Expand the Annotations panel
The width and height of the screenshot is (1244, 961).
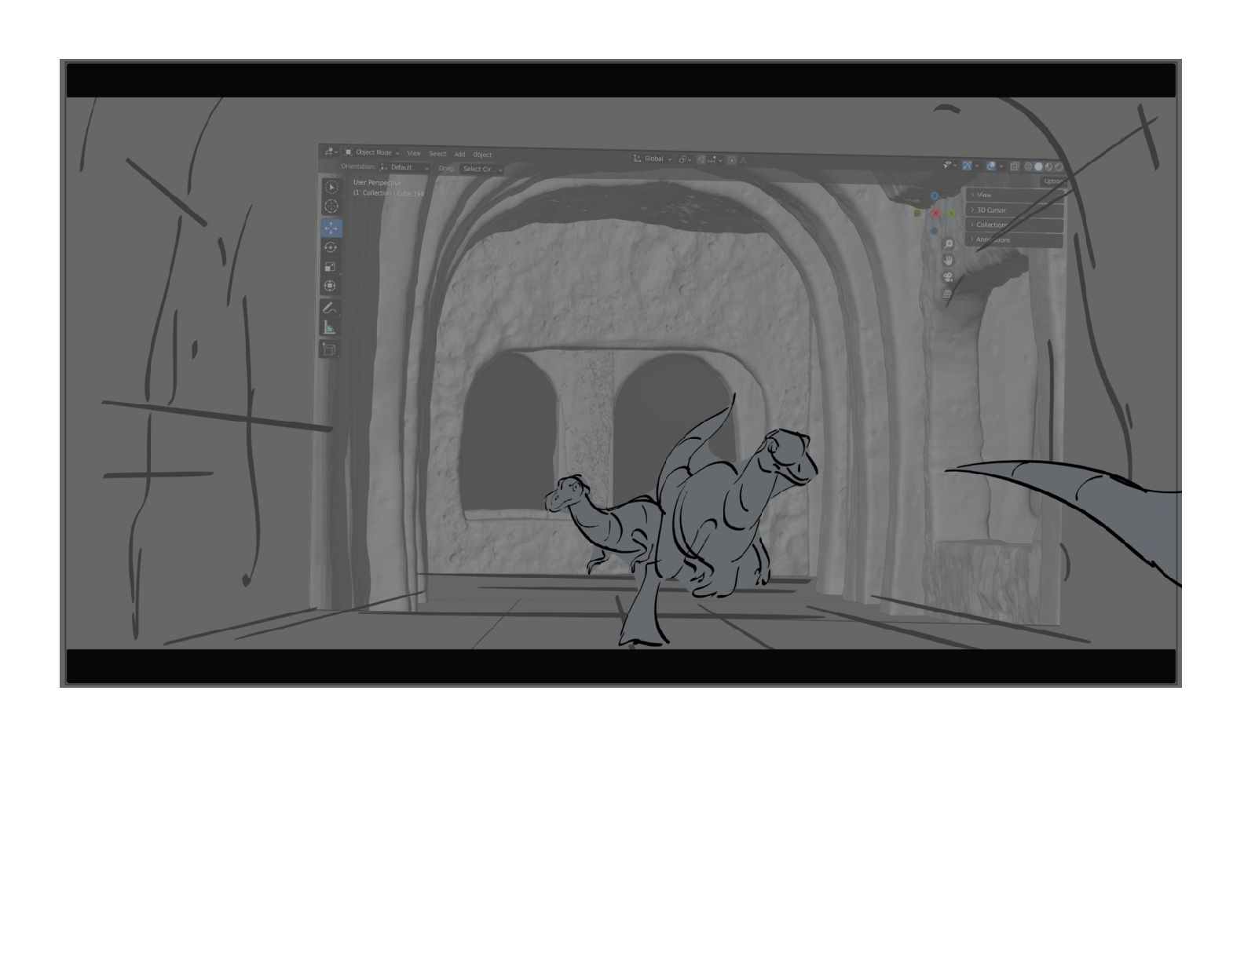click(1015, 239)
